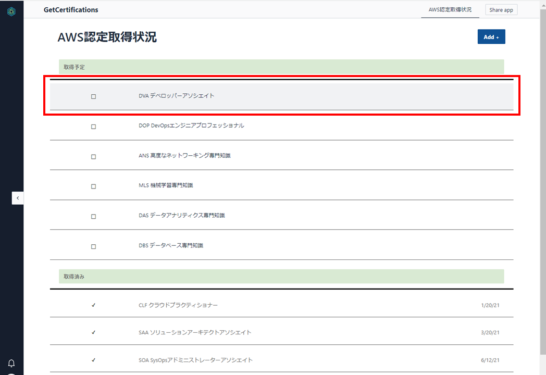
Task: Open the notifications bell icon
Action: tap(11, 363)
